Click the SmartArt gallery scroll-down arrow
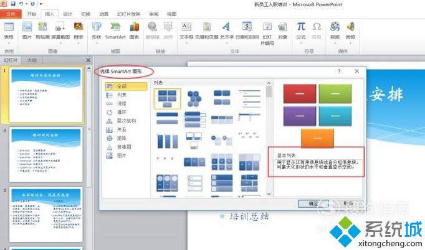This screenshot has width=425, height=250. point(269,194)
